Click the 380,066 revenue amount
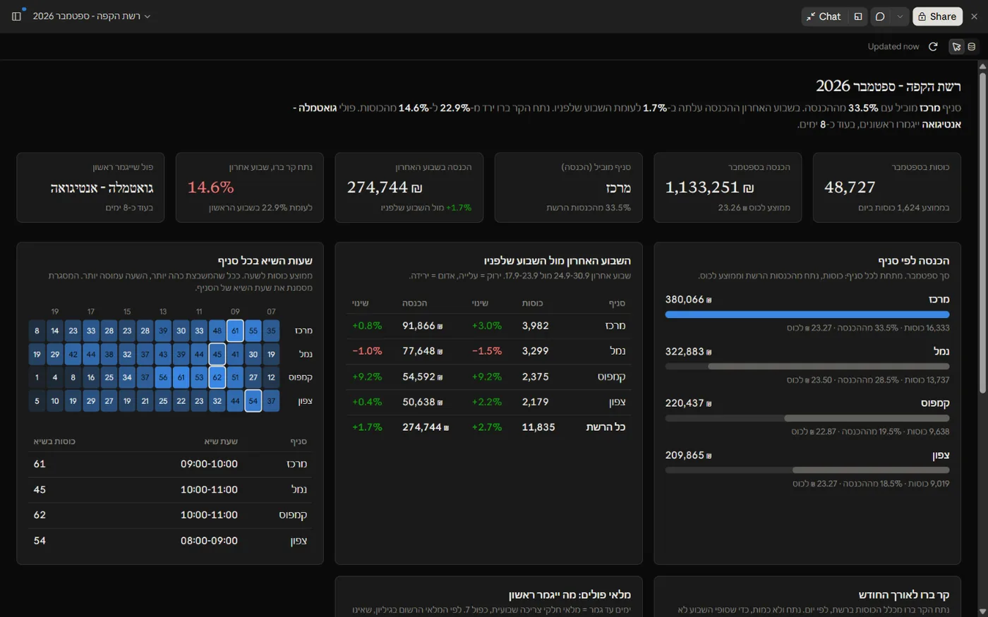The width and height of the screenshot is (988, 617). 688,300
